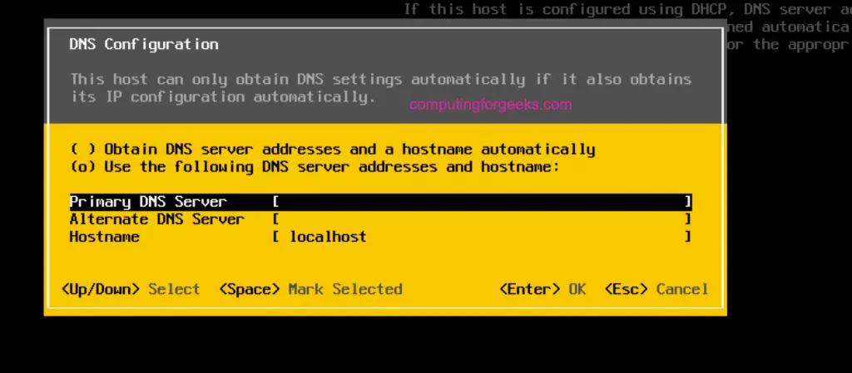Select 'Use the following DNS server addresses' option
The width and height of the screenshot is (852, 373).
point(315,166)
